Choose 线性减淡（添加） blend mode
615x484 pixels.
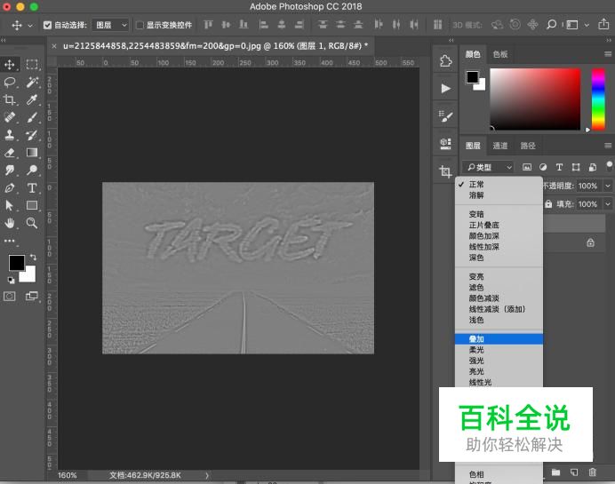(499, 309)
